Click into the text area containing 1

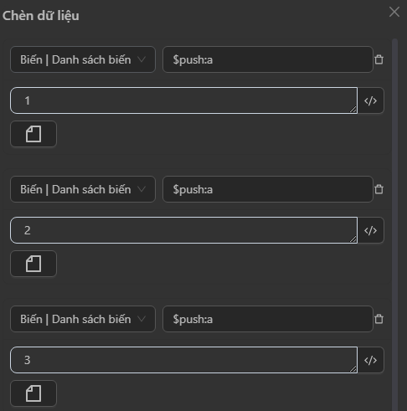click(x=183, y=100)
